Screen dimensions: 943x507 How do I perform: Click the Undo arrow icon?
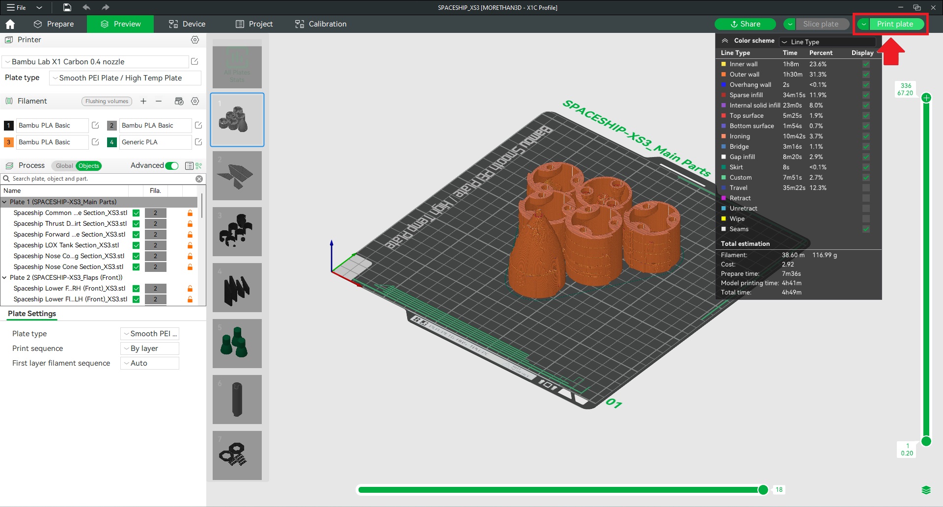coord(86,7)
